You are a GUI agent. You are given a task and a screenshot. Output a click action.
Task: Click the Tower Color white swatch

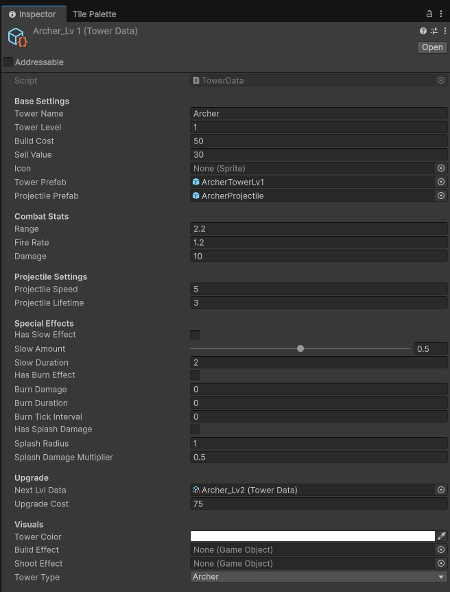coord(309,536)
